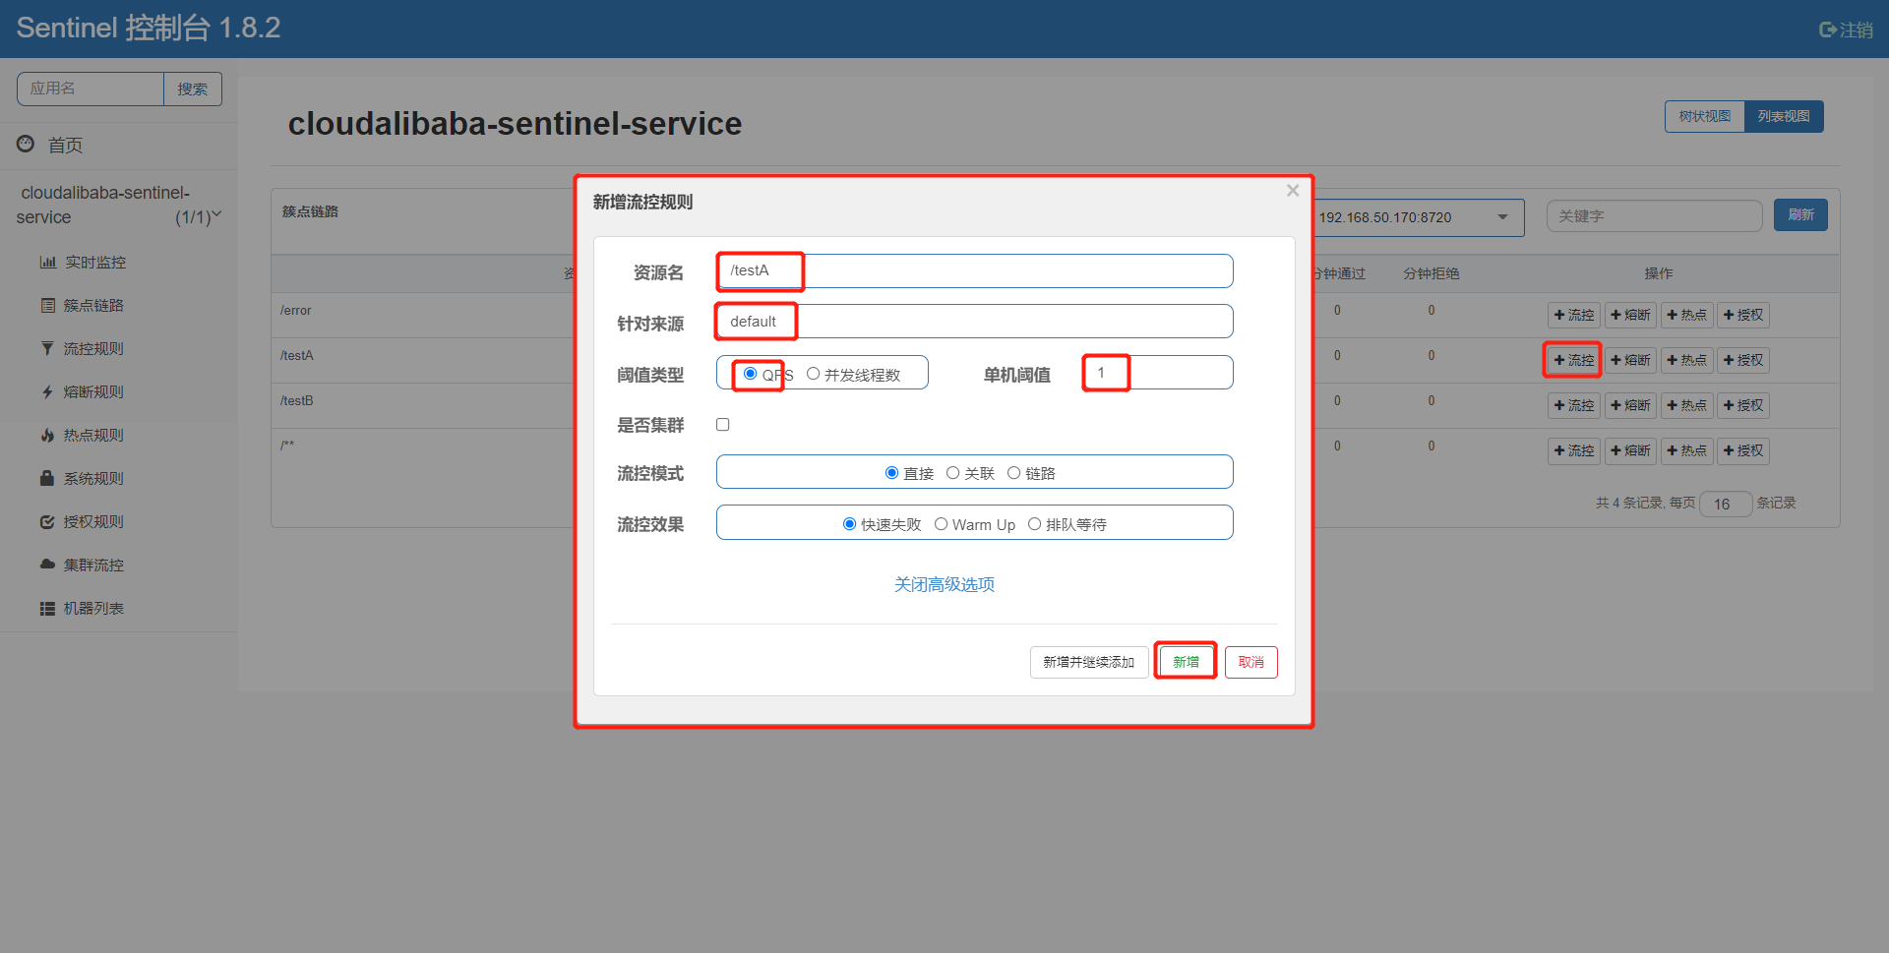This screenshot has width=1889, height=953.
Task: Click +热点 for the /** row
Action: click(x=1687, y=450)
